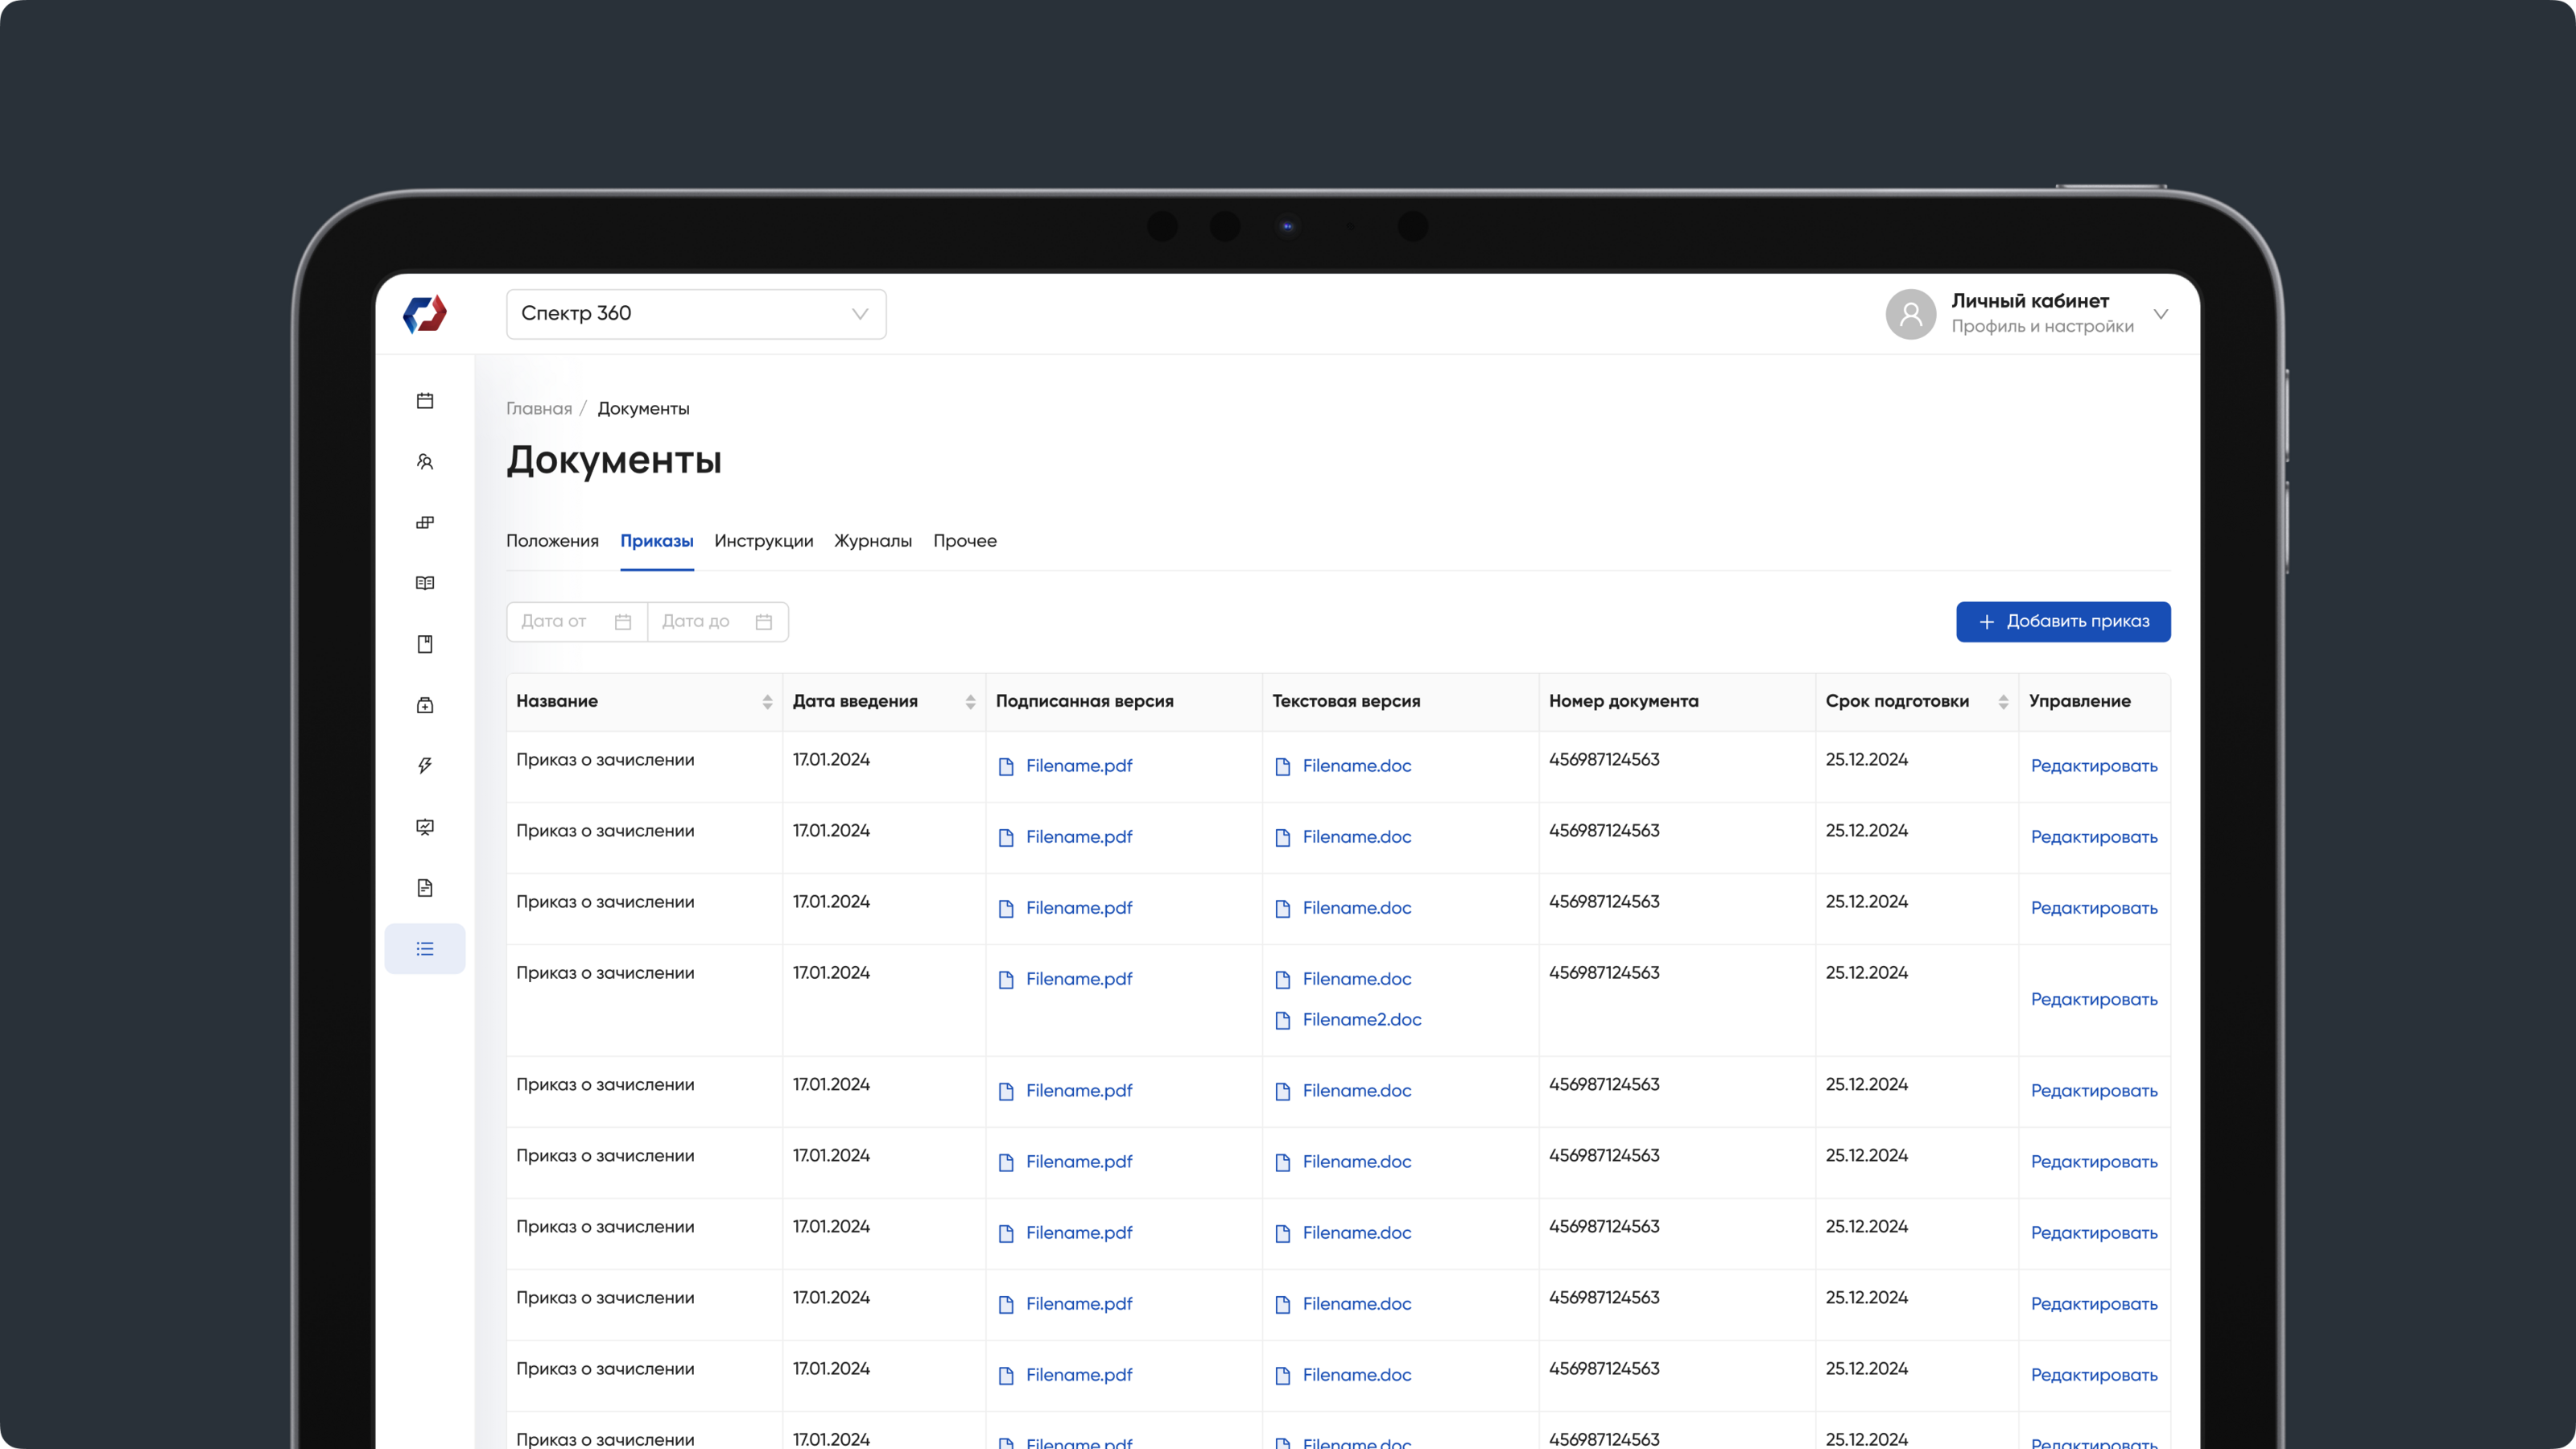Click the lightning bolt sidebar icon
Viewport: 2576px width, 1449px height.
tap(425, 766)
